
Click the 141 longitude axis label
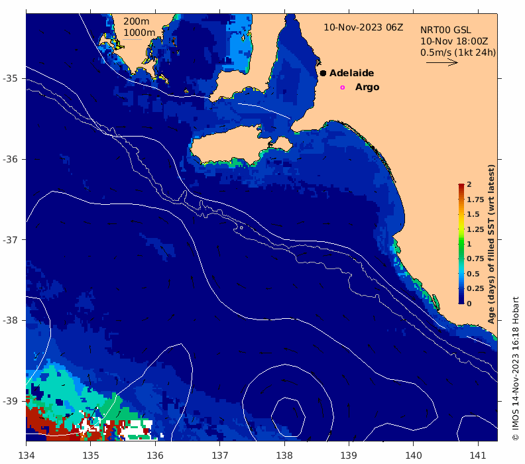tap(478, 455)
